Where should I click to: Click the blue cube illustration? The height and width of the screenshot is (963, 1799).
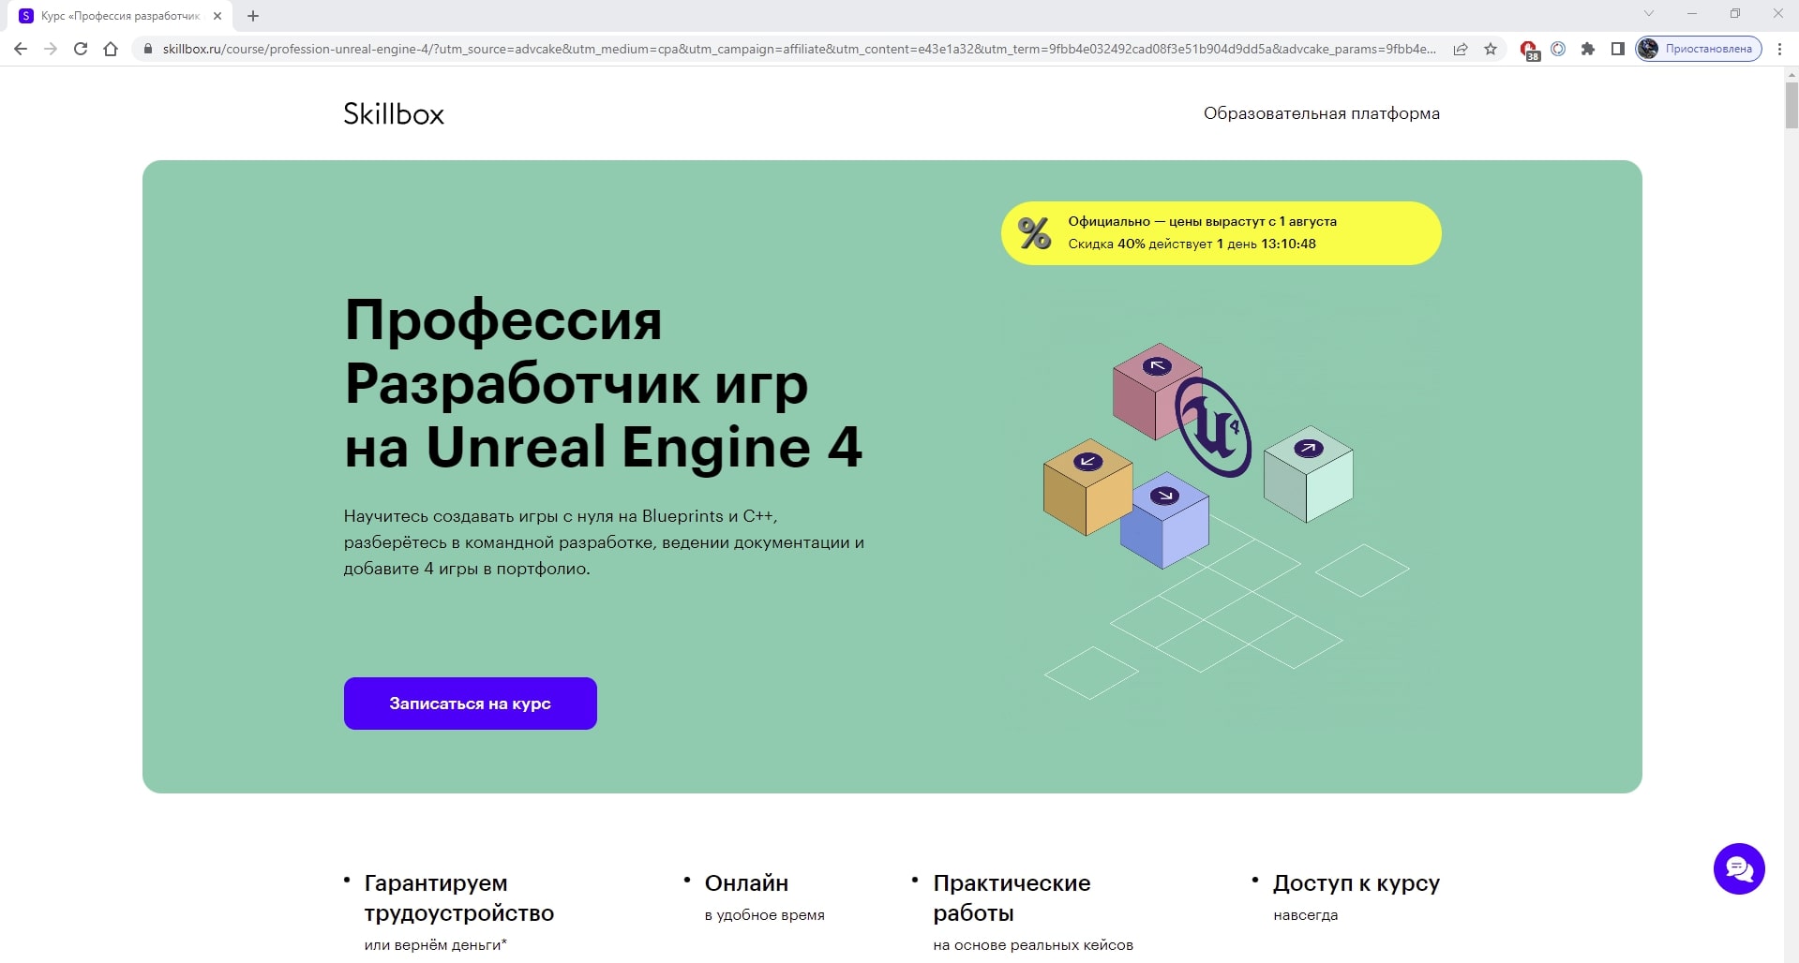[x=1165, y=521]
